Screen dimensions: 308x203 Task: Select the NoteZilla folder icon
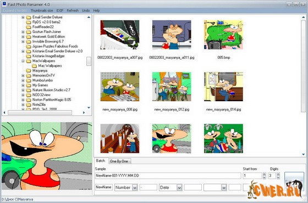point(29,105)
